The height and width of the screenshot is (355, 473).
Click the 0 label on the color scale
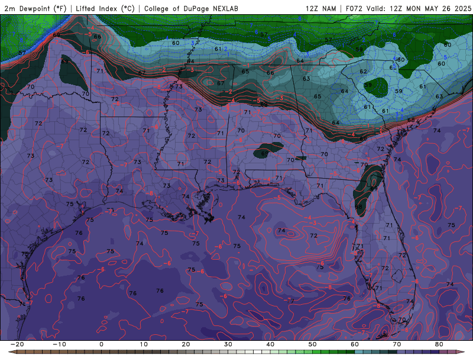point(101,344)
